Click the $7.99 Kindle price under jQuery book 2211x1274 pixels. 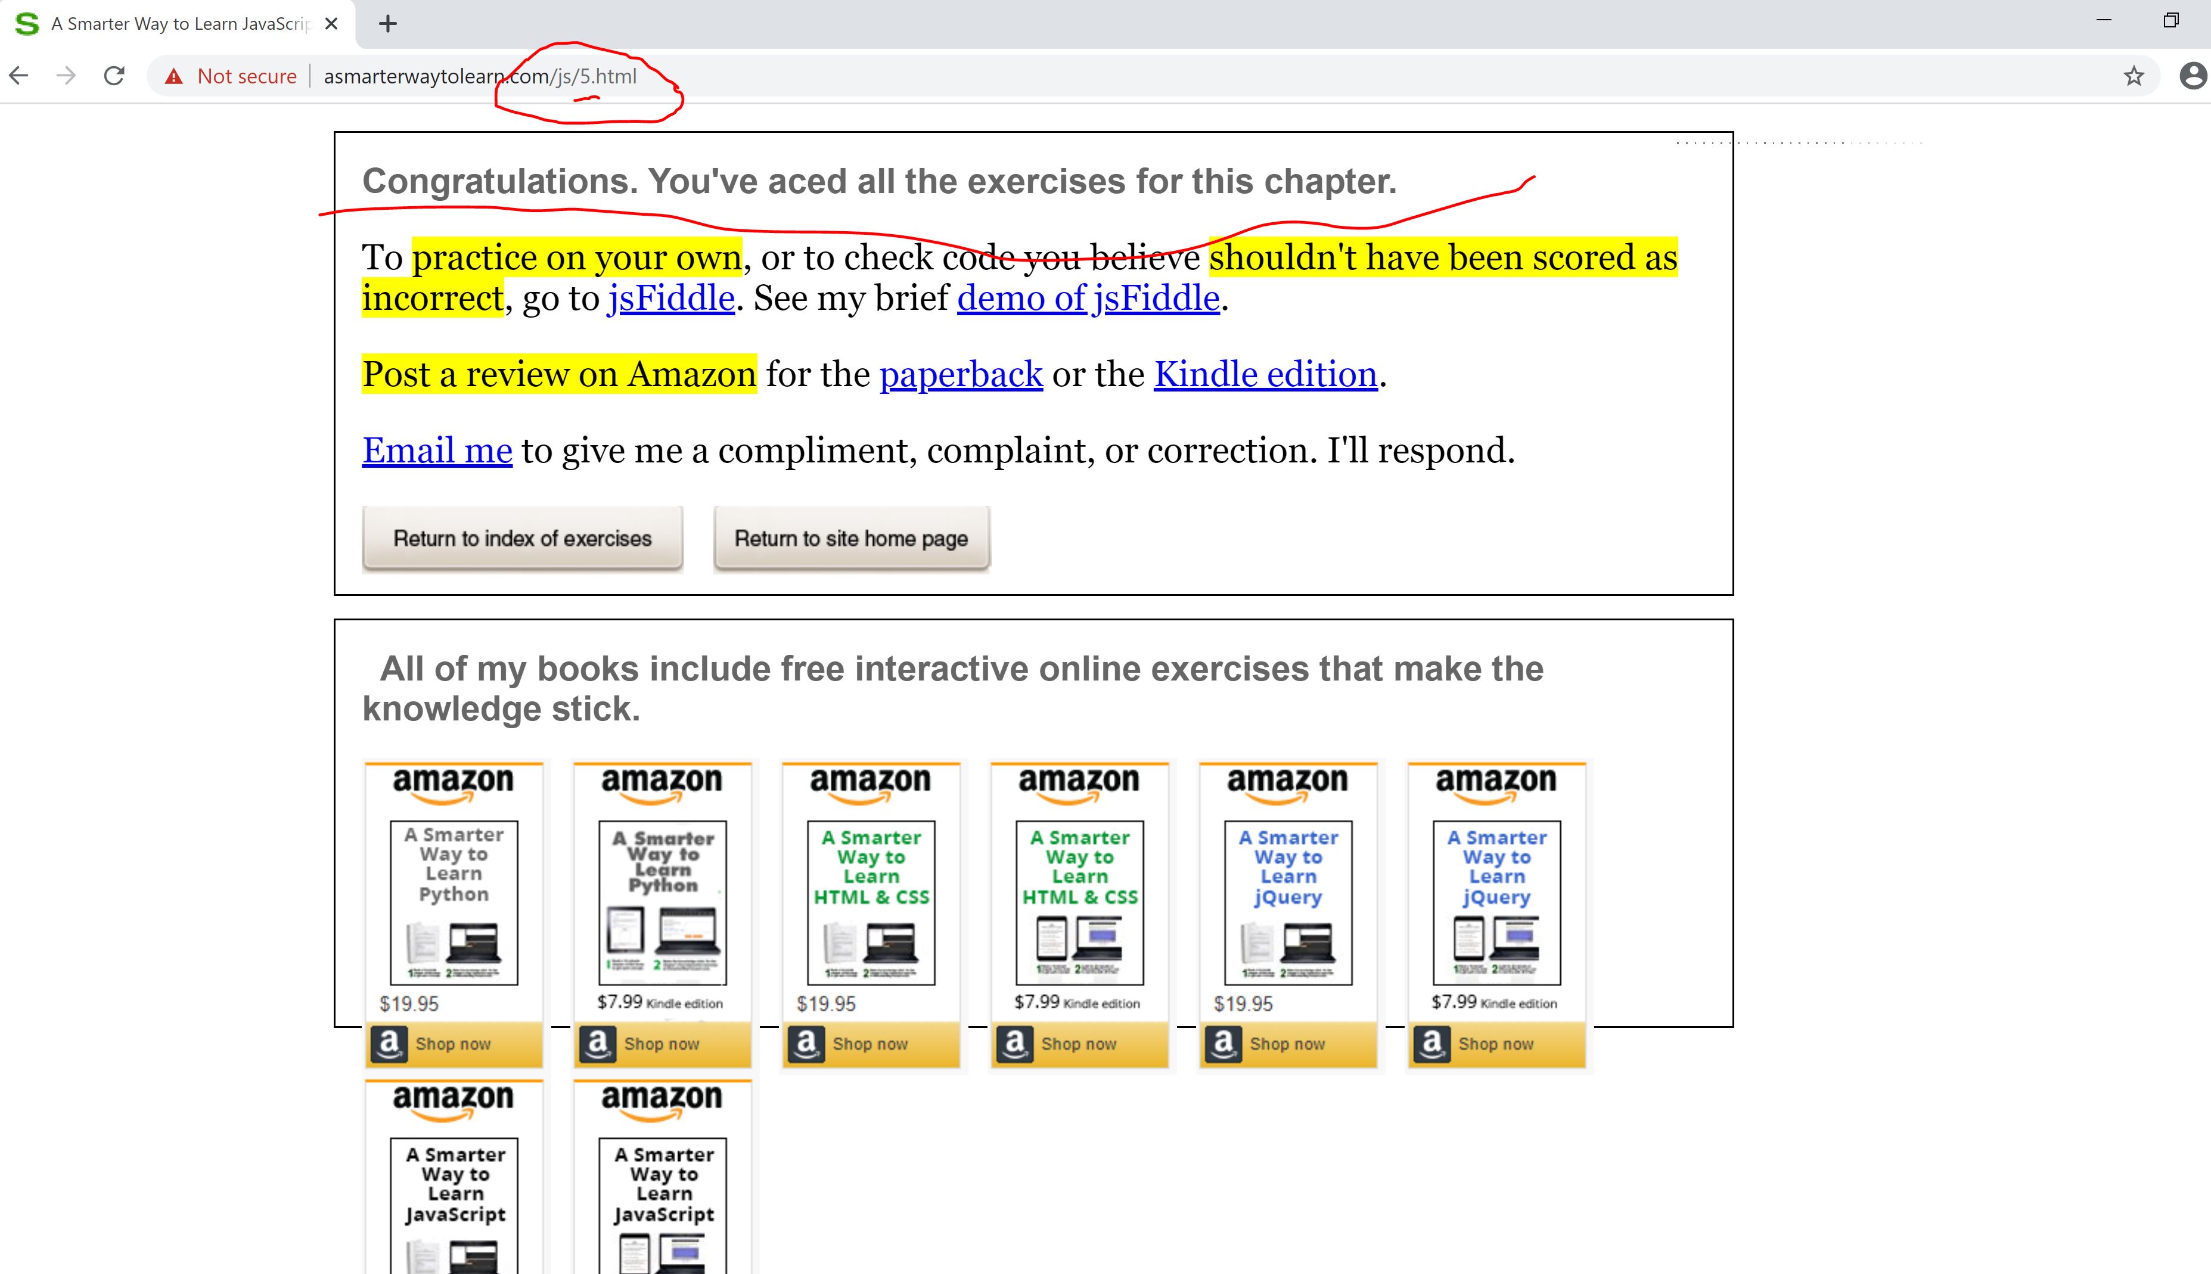point(1495,1003)
